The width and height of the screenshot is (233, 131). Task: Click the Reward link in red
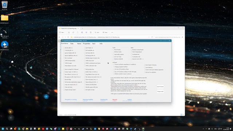click(x=115, y=100)
